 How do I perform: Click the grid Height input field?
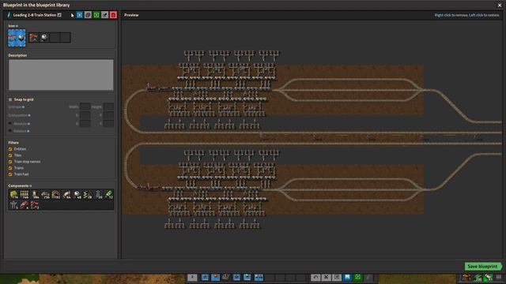click(108, 107)
